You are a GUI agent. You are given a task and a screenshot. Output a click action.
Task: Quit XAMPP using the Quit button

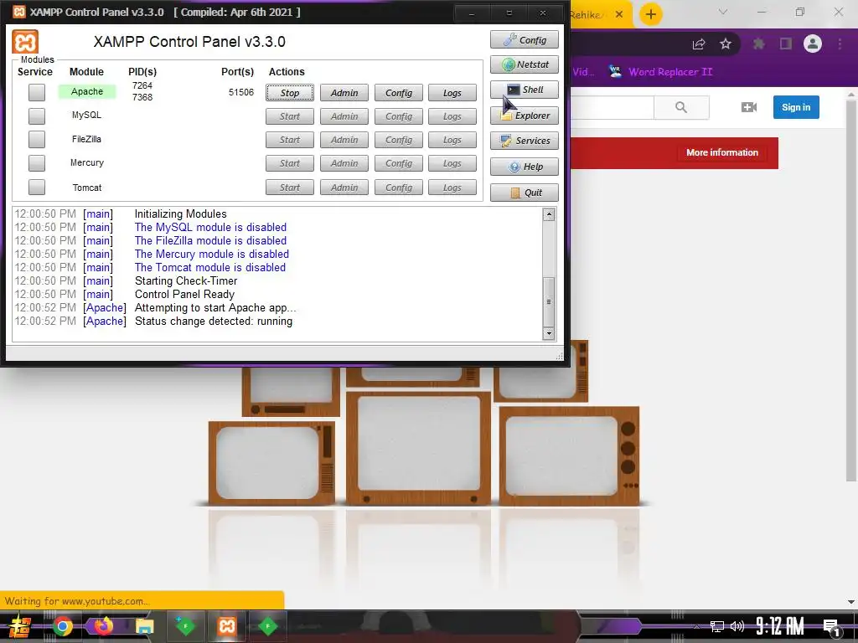[525, 193]
